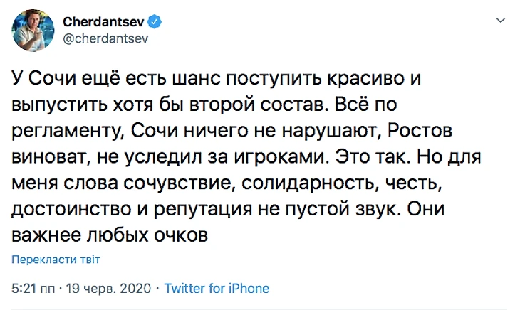Click the 'Перекласти твіт' translate link
Viewport: 520px width, 310px height.
[x=55, y=260]
